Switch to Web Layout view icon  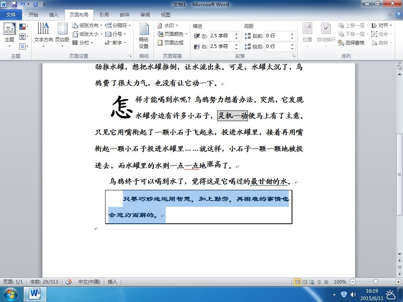[312, 282]
